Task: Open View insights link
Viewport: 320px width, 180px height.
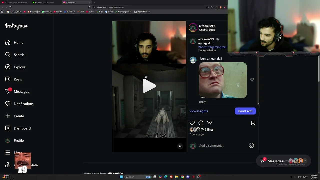Action: click(199, 111)
